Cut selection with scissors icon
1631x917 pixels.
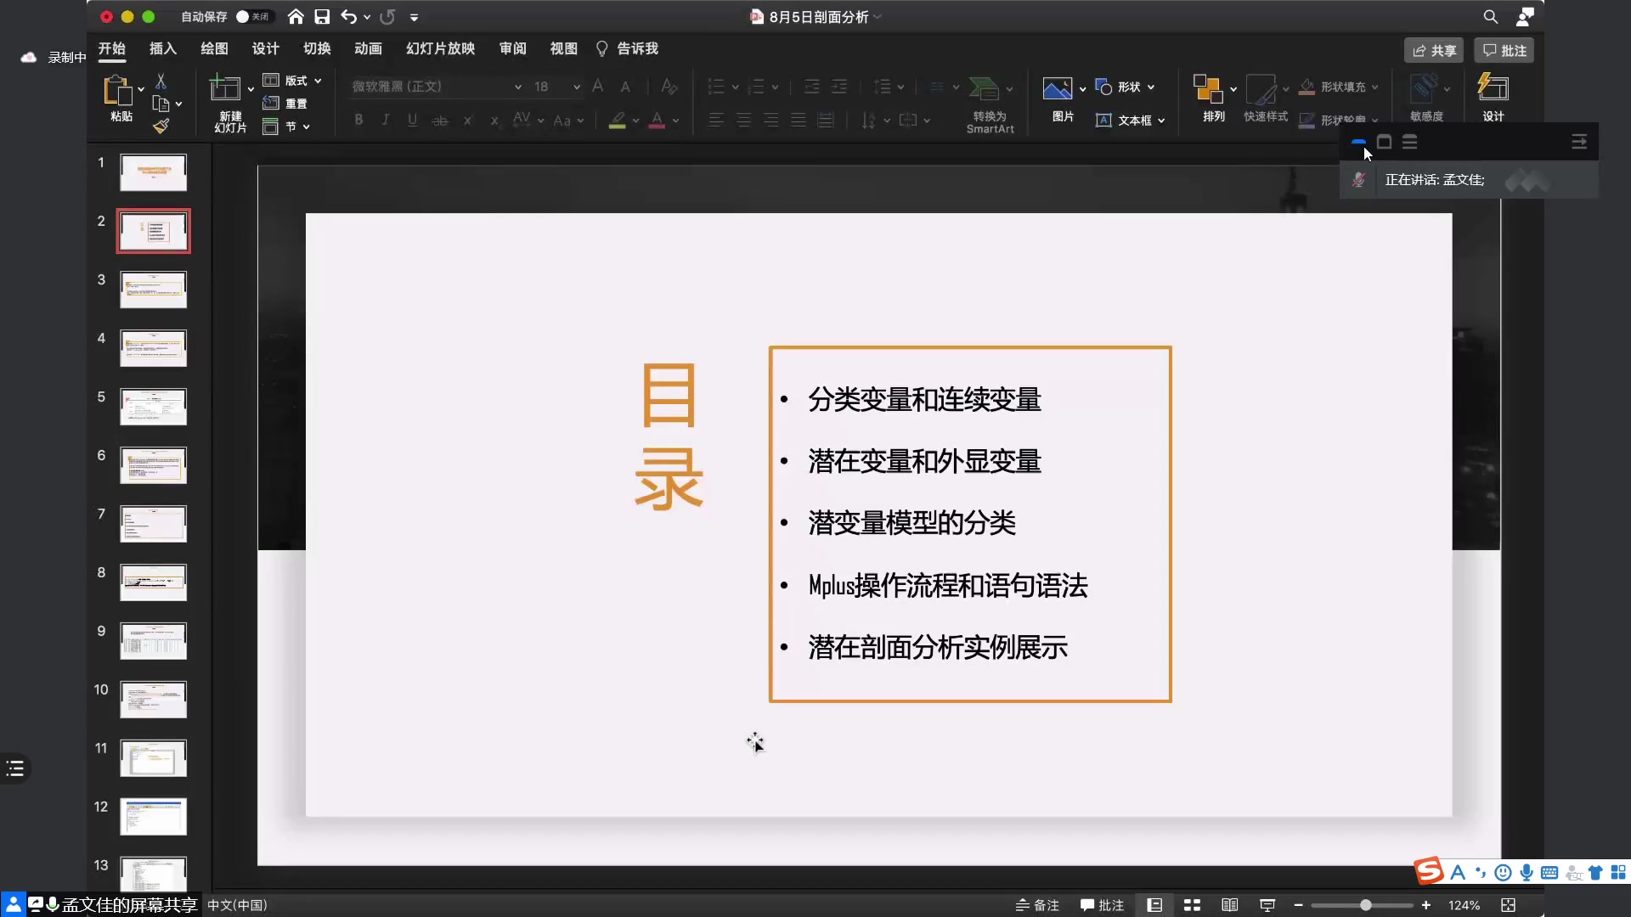coord(161,81)
